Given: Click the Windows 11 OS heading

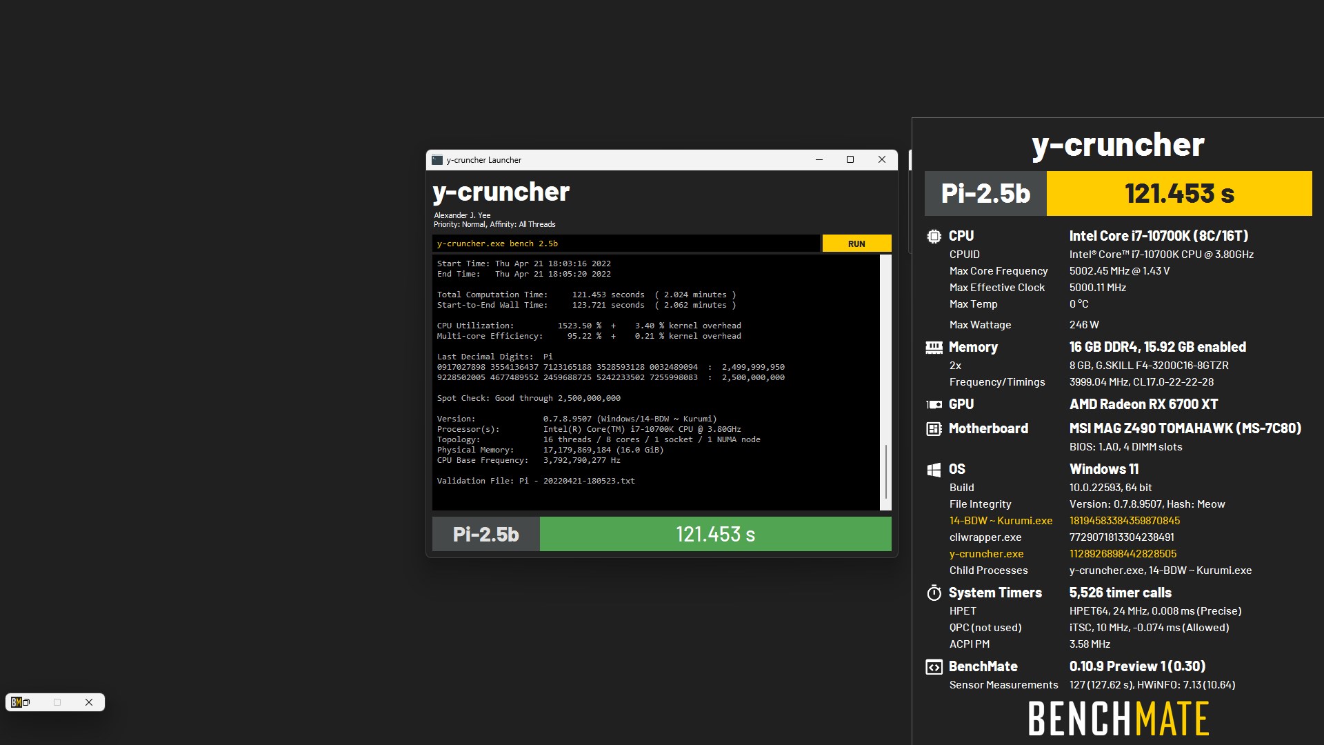Looking at the screenshot, I should pos(1104,469).
